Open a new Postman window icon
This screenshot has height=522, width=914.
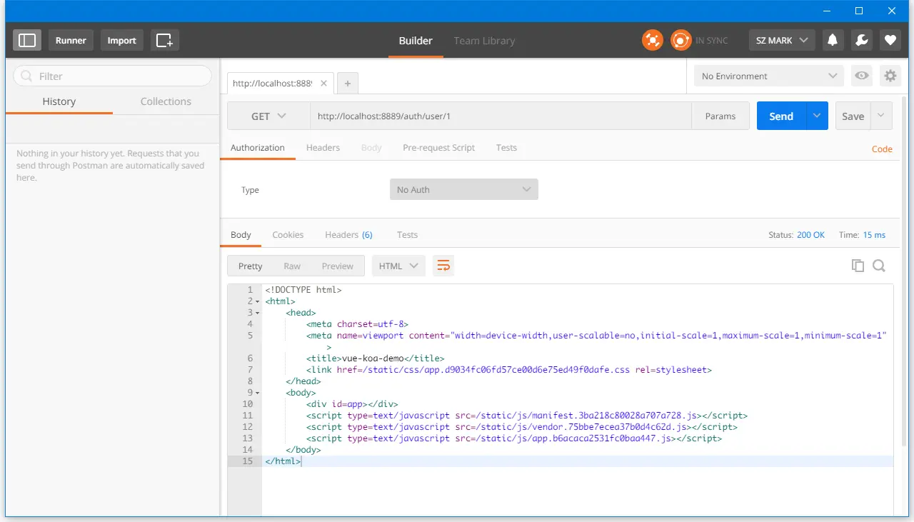(x=165, y=40)
